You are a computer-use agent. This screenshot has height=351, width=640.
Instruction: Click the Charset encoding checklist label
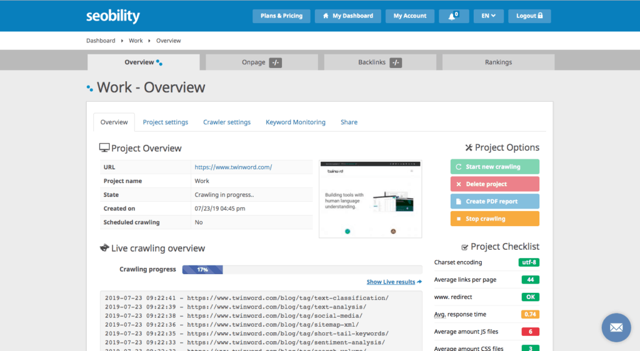pos(458,262)
